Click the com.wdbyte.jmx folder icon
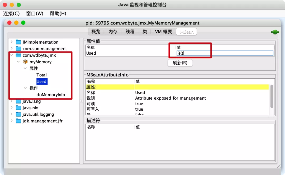285x175 pixels. tap(18, 55)
